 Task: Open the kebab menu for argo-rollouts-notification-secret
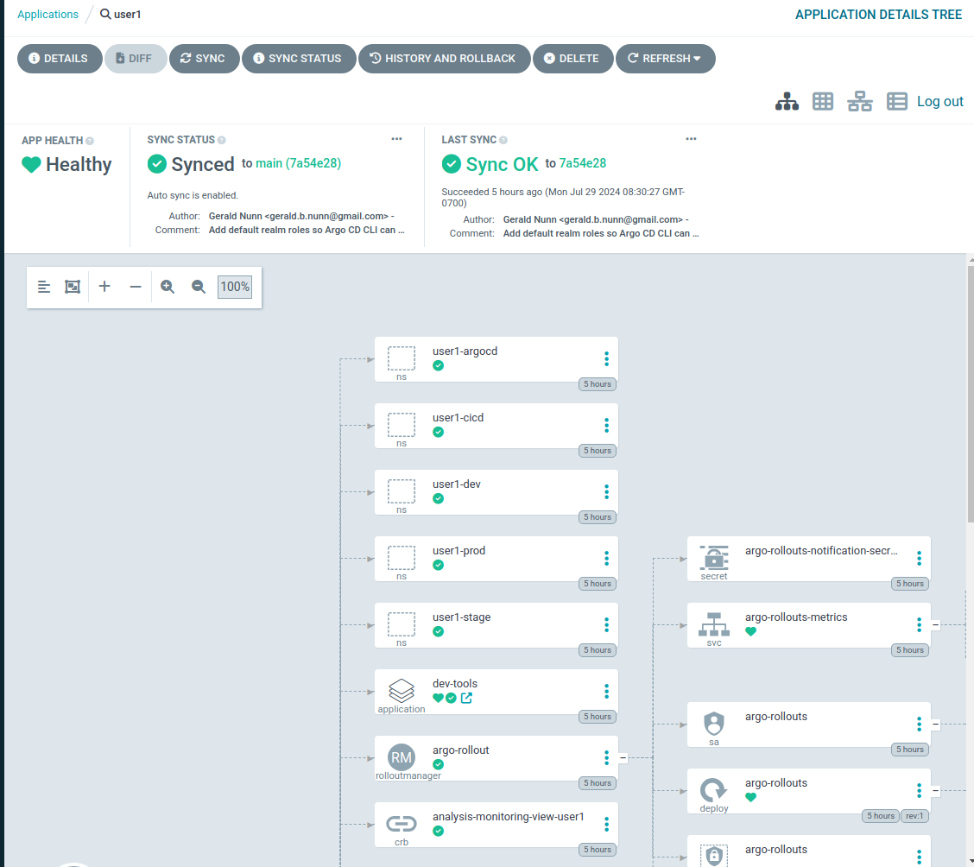(919, 558)
